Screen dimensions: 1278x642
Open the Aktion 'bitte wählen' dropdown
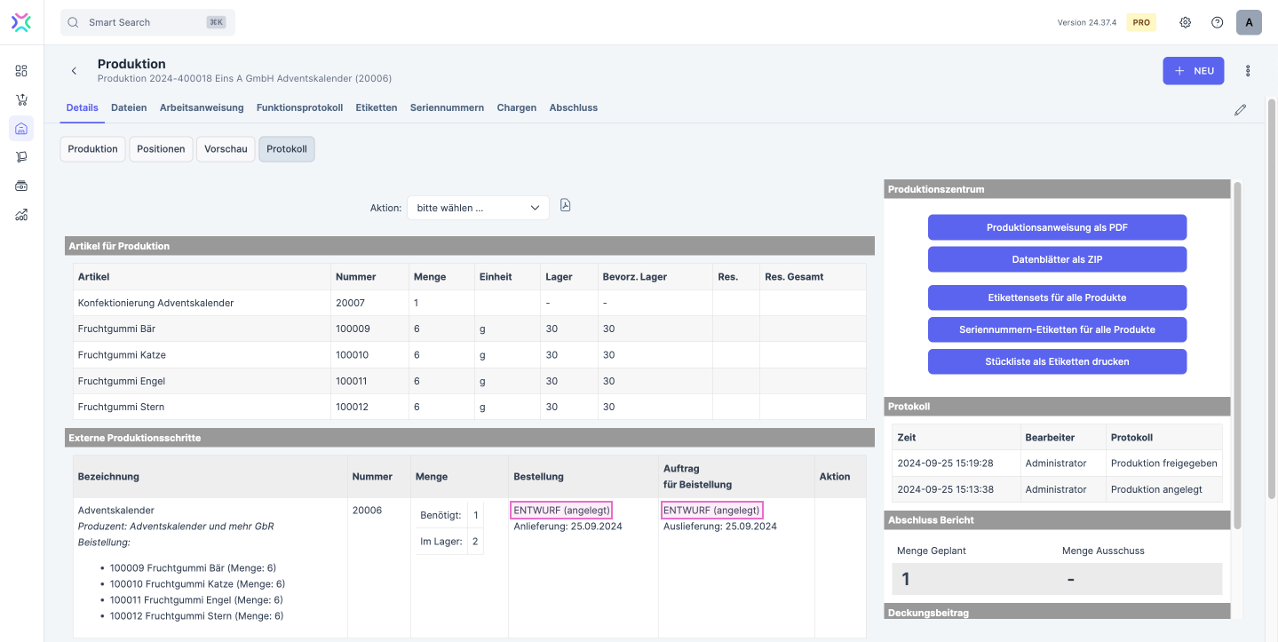click(x=478, y=208)
